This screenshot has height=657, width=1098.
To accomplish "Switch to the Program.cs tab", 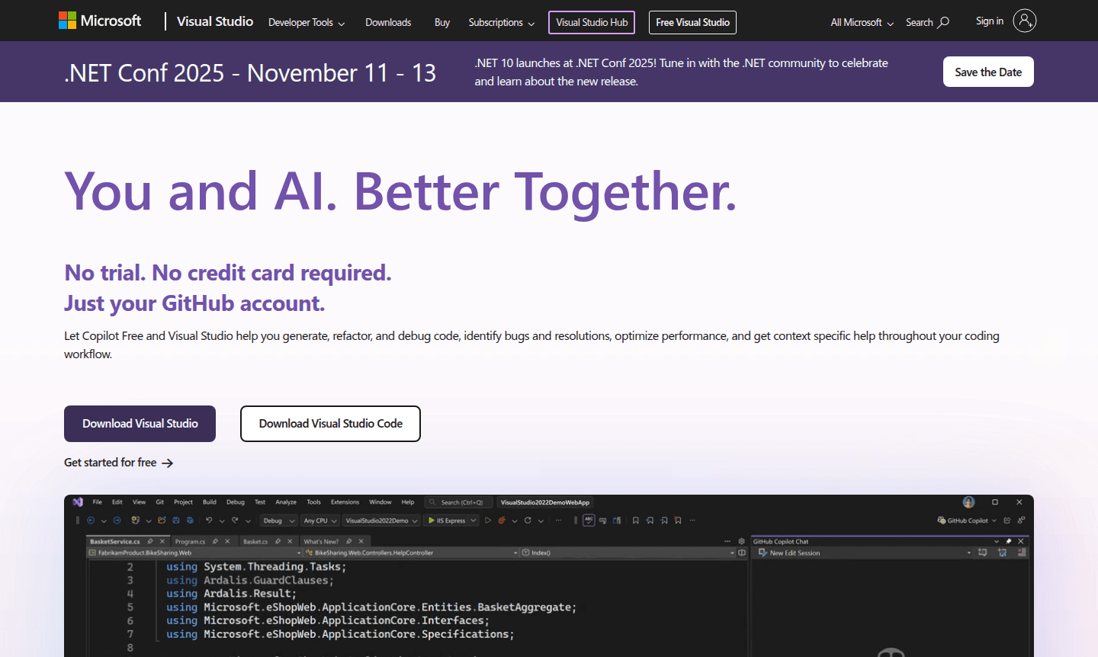I will click(x=189, y=541).
